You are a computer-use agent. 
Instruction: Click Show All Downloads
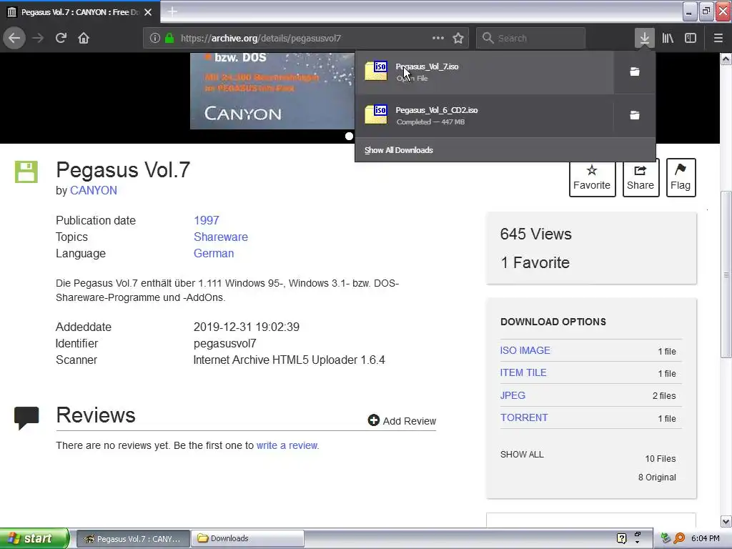(399, 150)
